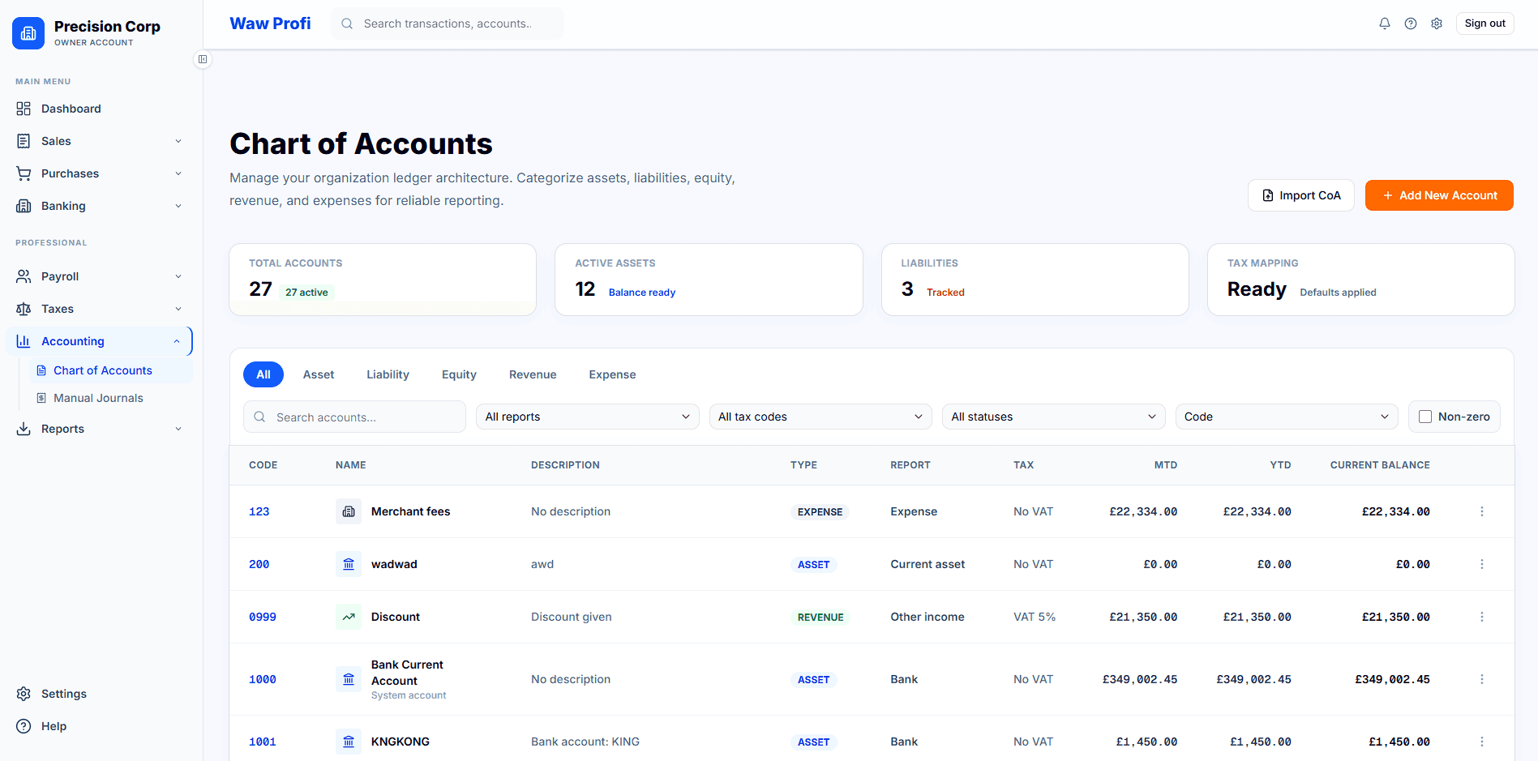Switch to the Equity tab
This screenshot has width=1538, height=761.
459,374
